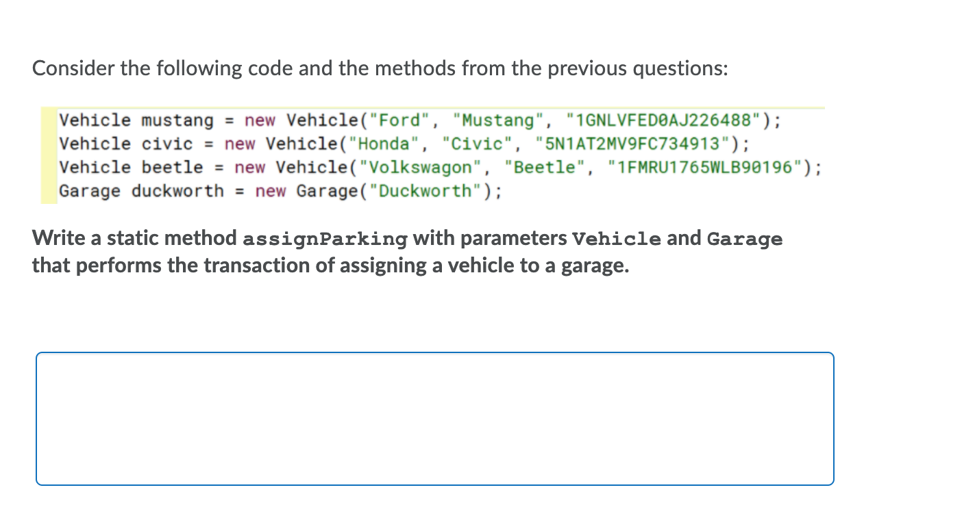This screenshot has height=505, width=962.
Task: Click the VIN "1GNLVFED0AJ226488" string
Action: coord(665,121)
